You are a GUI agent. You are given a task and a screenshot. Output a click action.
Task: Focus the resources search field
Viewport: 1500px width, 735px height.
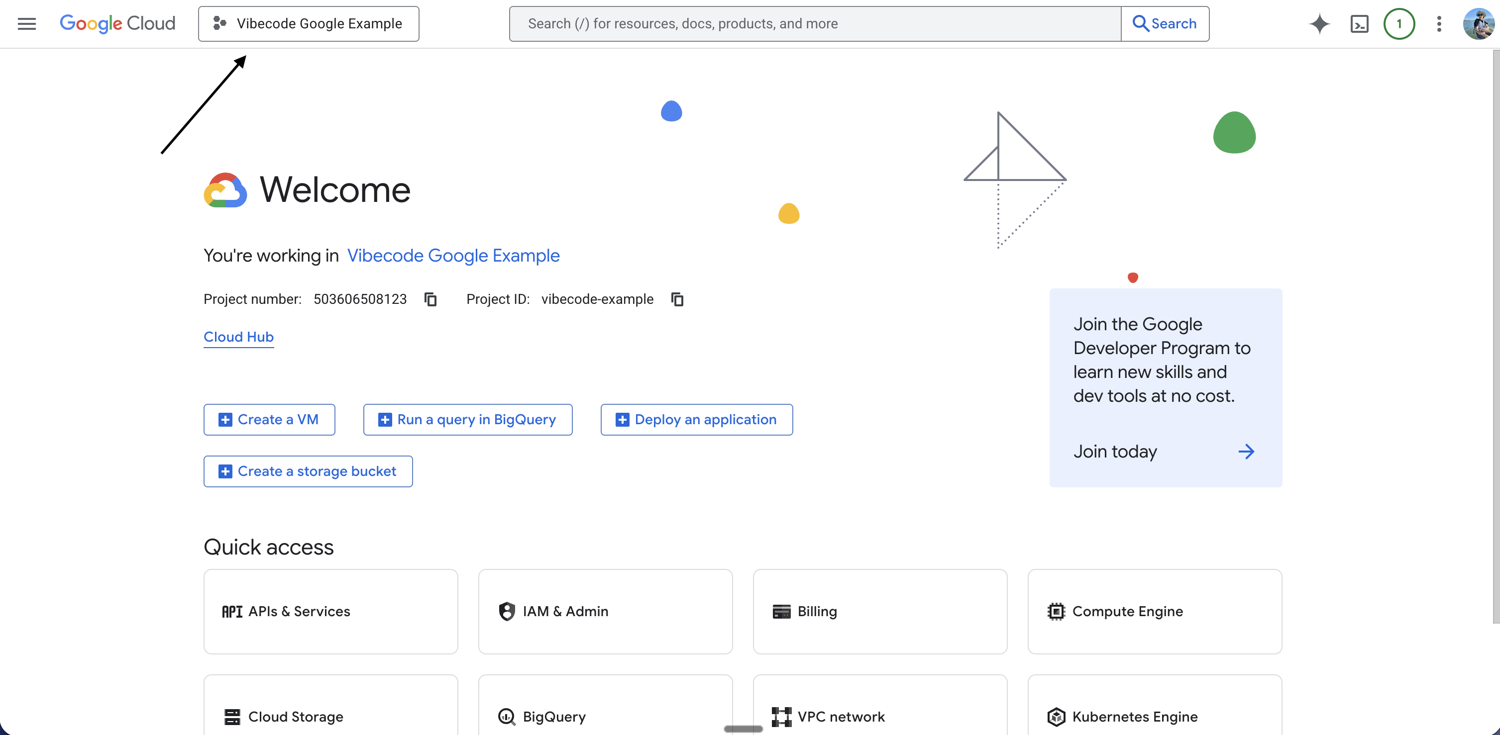[x=815, y=24]
